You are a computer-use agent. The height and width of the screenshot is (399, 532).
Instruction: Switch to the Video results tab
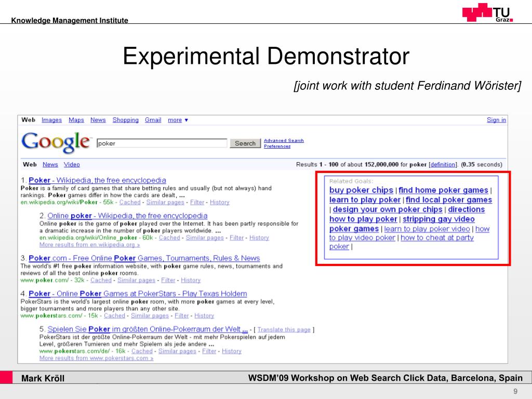click(72, 165)
